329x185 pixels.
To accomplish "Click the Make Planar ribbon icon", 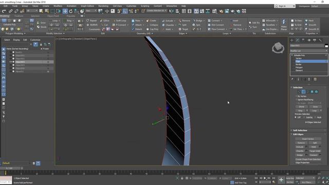I will click(284, 25).
